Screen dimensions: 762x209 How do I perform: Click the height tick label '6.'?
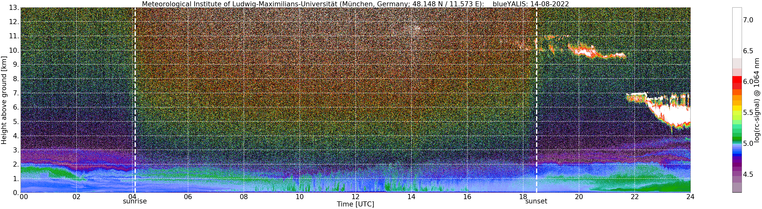tap(16, 107)
